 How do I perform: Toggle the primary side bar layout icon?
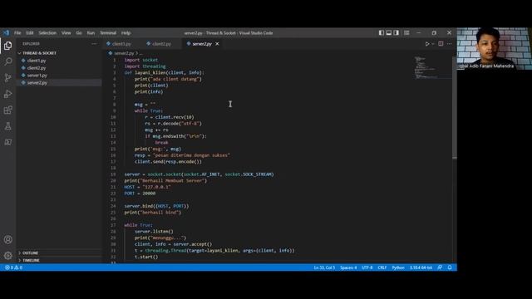point(382,33)
